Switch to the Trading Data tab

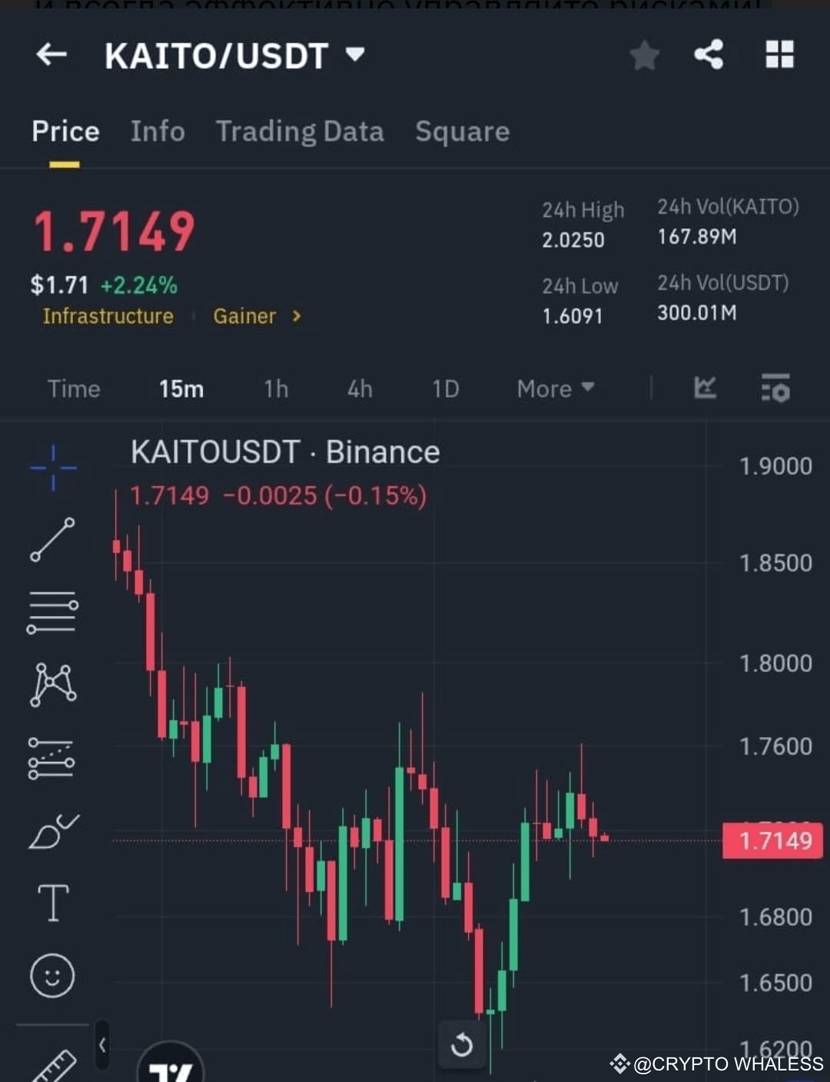point(300,132)
